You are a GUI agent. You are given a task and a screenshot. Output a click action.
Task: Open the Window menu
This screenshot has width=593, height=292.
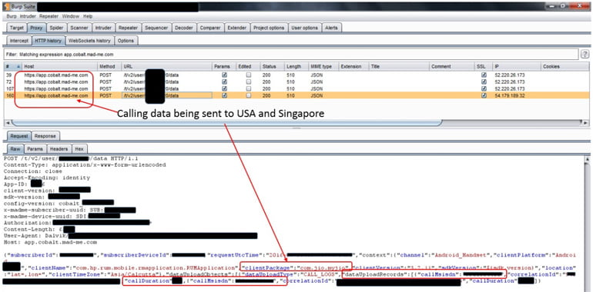[71, 16]
